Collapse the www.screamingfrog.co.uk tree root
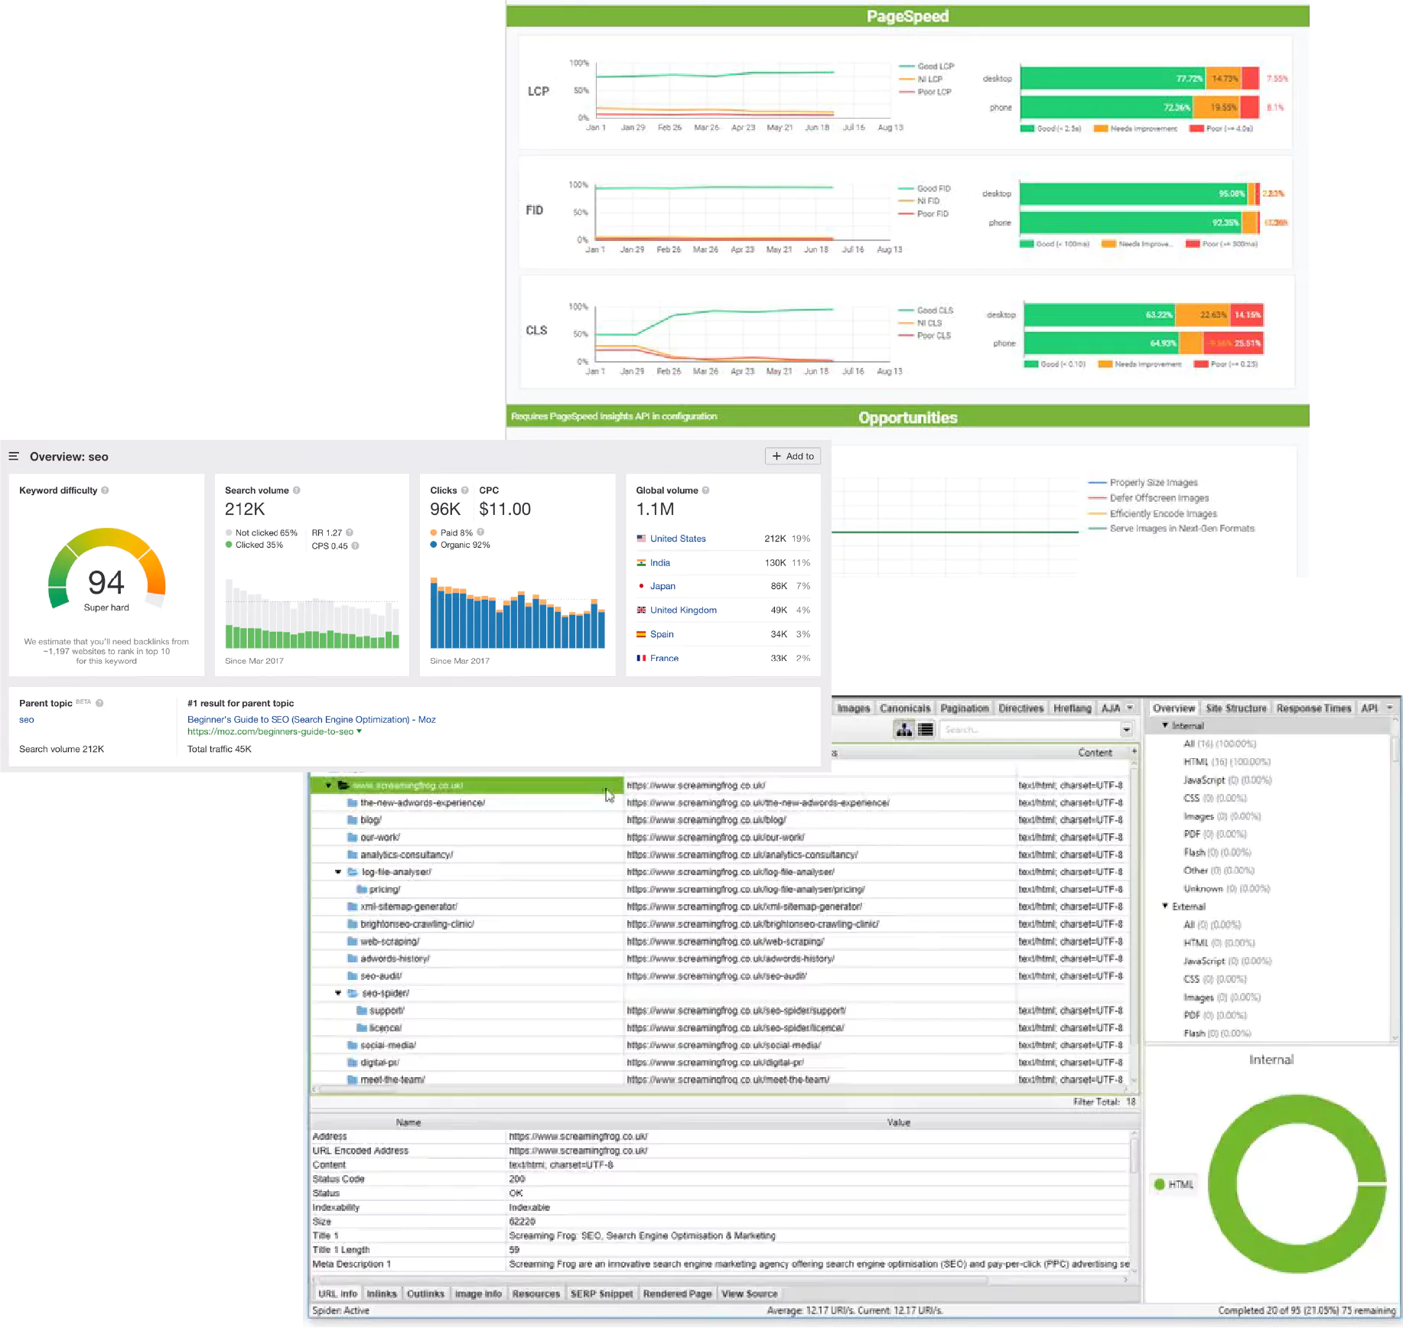Viewport: 1403px width, 1328px height. click(329, 786)
